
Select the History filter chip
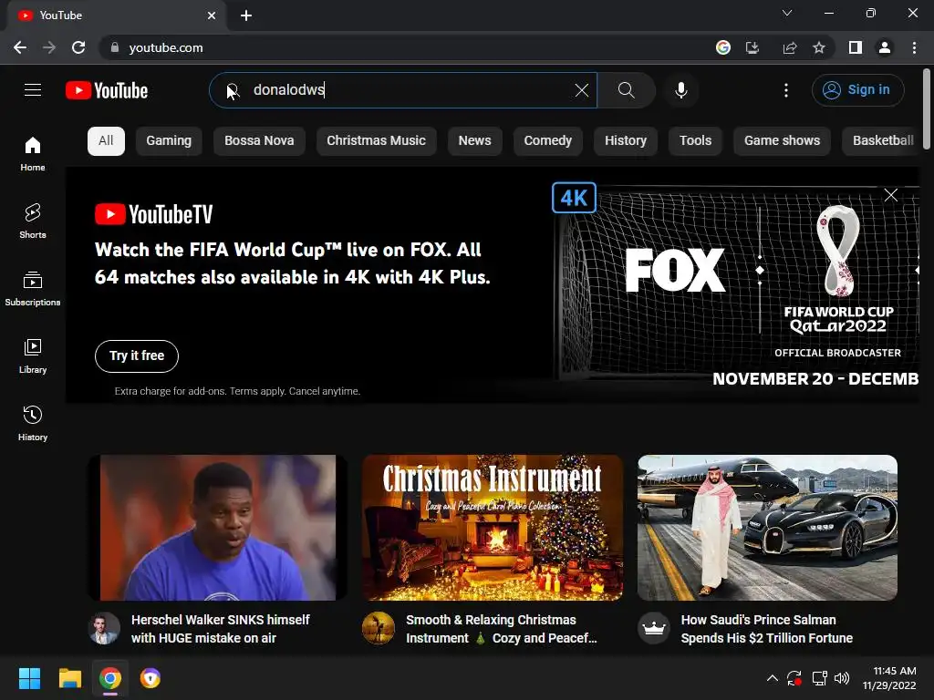tap(626, 141)
